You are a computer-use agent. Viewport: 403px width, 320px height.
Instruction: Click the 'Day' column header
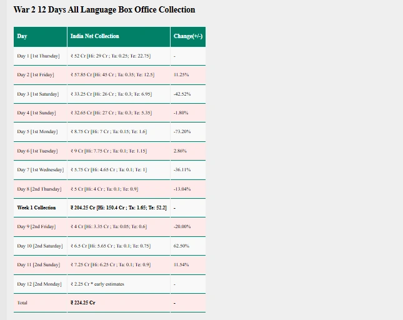22,36
